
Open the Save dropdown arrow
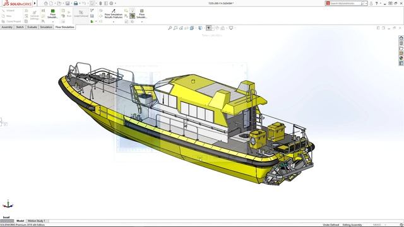coord(71,3)
